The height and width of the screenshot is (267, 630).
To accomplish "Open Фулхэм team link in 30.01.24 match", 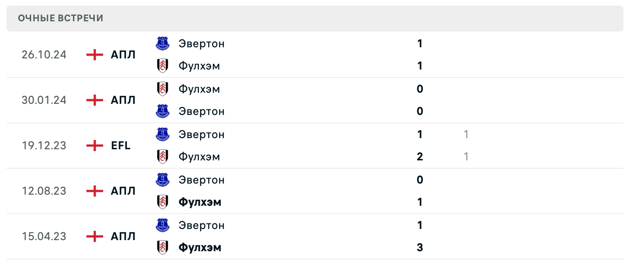I will coord(199,89).
